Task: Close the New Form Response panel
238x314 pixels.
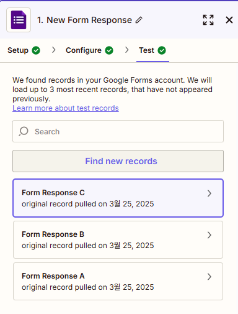Action: click(229, 20)
